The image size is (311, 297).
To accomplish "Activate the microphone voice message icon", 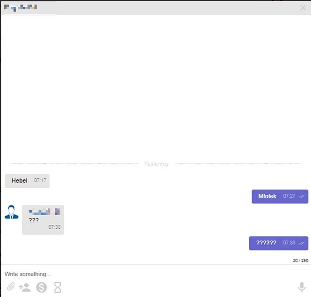I will point(302,287).
